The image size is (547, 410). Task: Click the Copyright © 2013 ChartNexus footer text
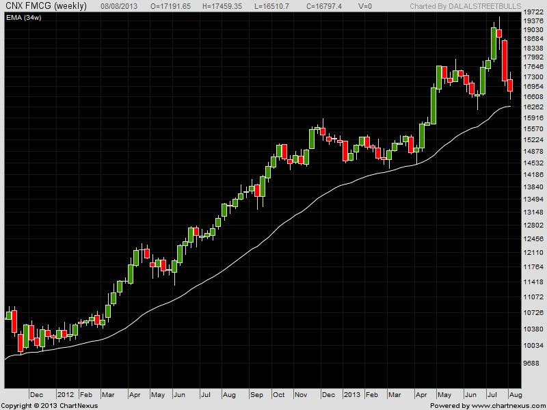click(49, 406)
